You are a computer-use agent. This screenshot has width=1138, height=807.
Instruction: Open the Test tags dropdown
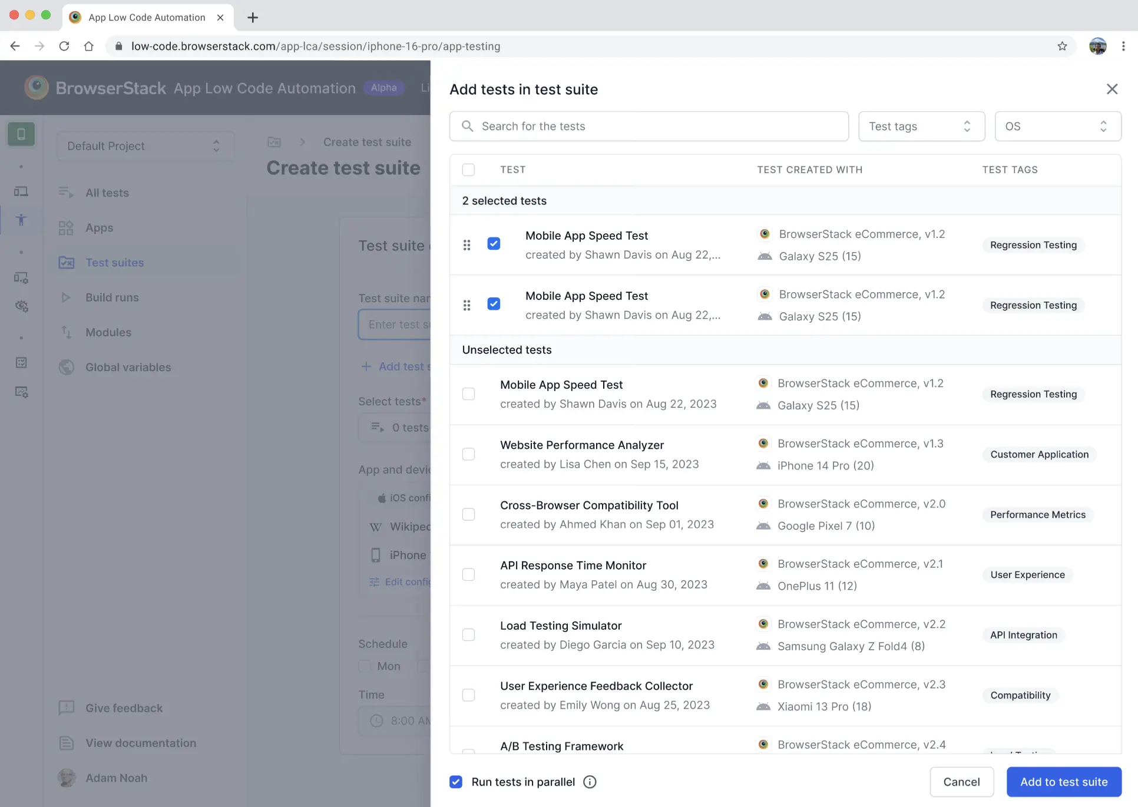tap(921, 126)
